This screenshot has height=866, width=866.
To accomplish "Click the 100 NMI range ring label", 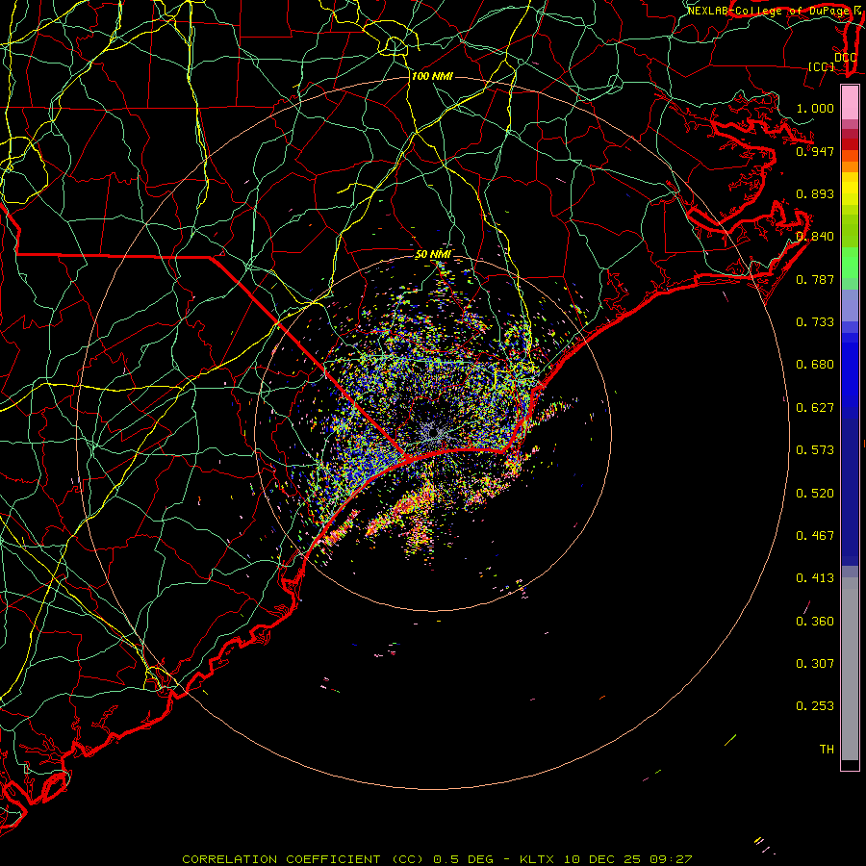I will coord(432,76).
